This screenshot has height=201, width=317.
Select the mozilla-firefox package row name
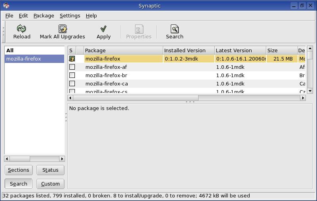pos(103,59)
